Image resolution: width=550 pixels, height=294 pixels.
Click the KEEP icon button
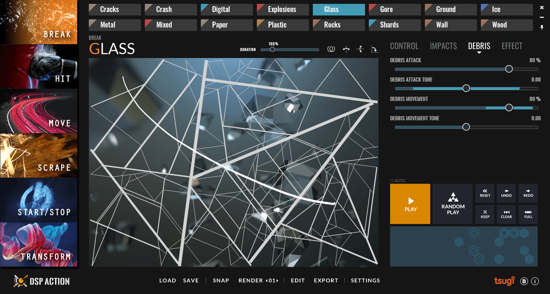[x=484, y=214]
